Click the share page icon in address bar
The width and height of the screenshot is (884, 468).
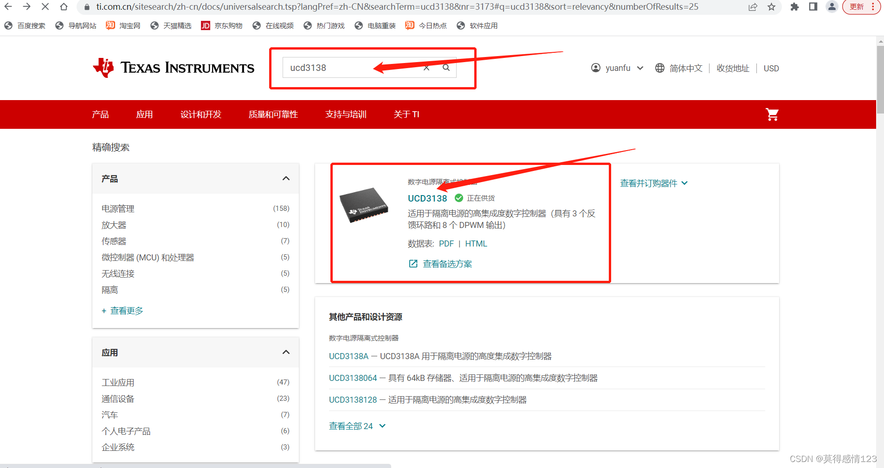pos(753,7)
